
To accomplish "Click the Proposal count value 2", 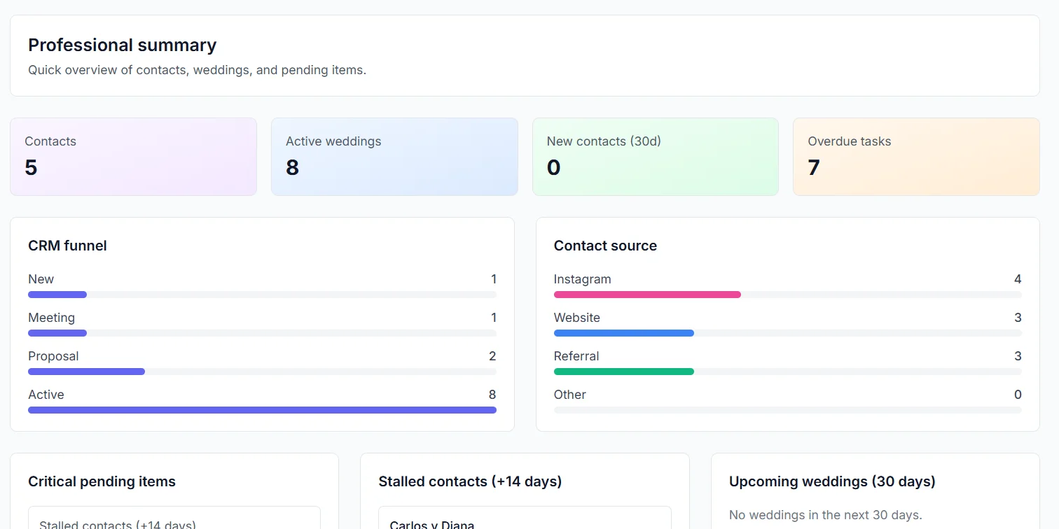I will [x=492, y=356].
